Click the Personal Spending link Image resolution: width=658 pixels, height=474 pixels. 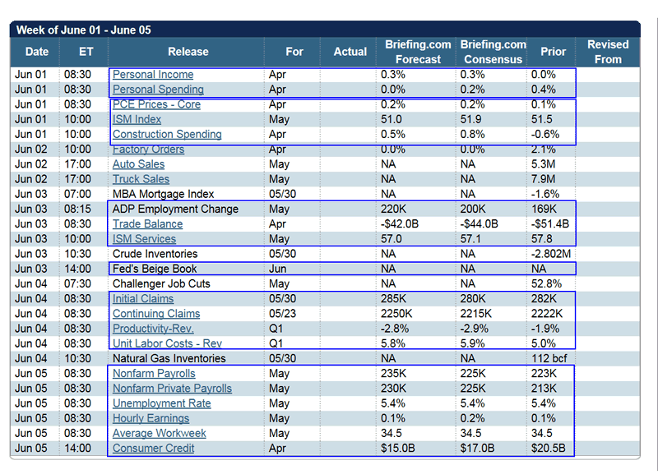click(x=157, y=90)
